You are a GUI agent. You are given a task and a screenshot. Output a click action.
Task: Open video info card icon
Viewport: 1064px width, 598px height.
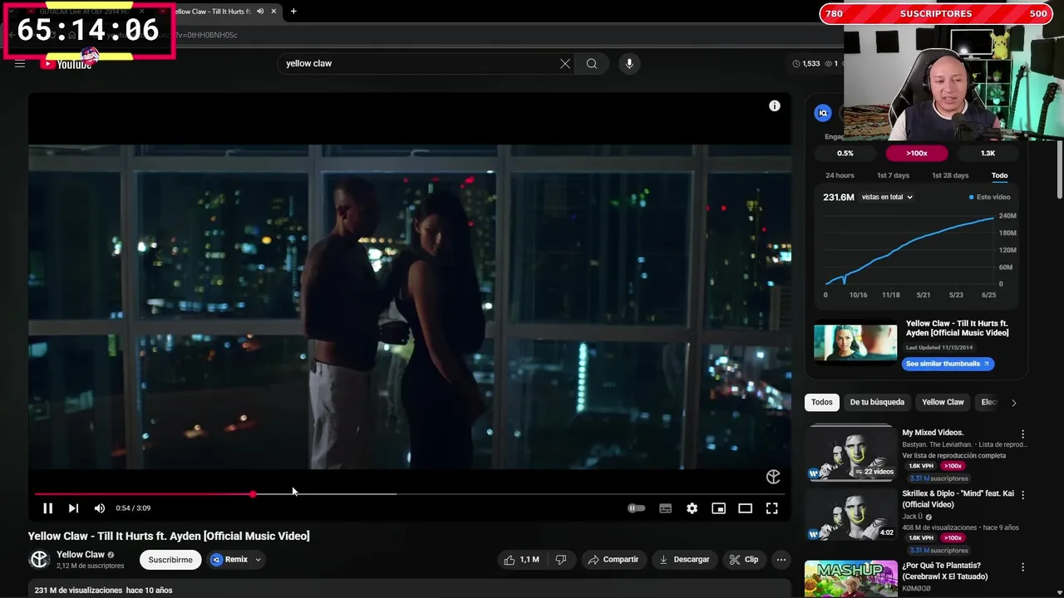[774, 105]
